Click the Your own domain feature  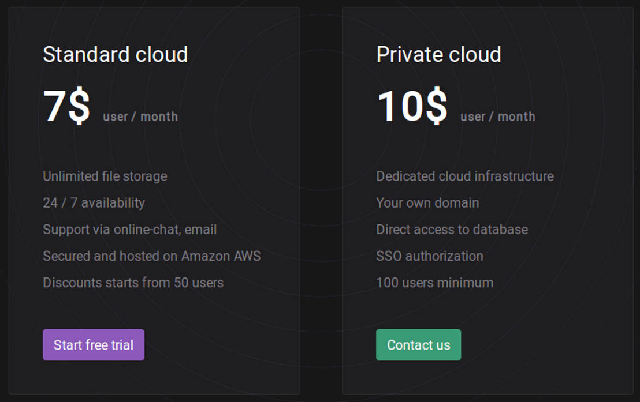click(427, 202)
